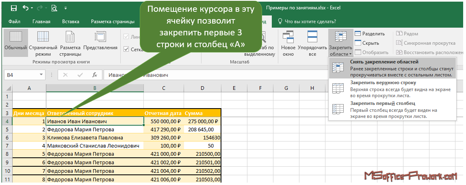Switch to the Вставка tab
The height and width of the screenshot is (185, 466).
[x=70, y=22]
